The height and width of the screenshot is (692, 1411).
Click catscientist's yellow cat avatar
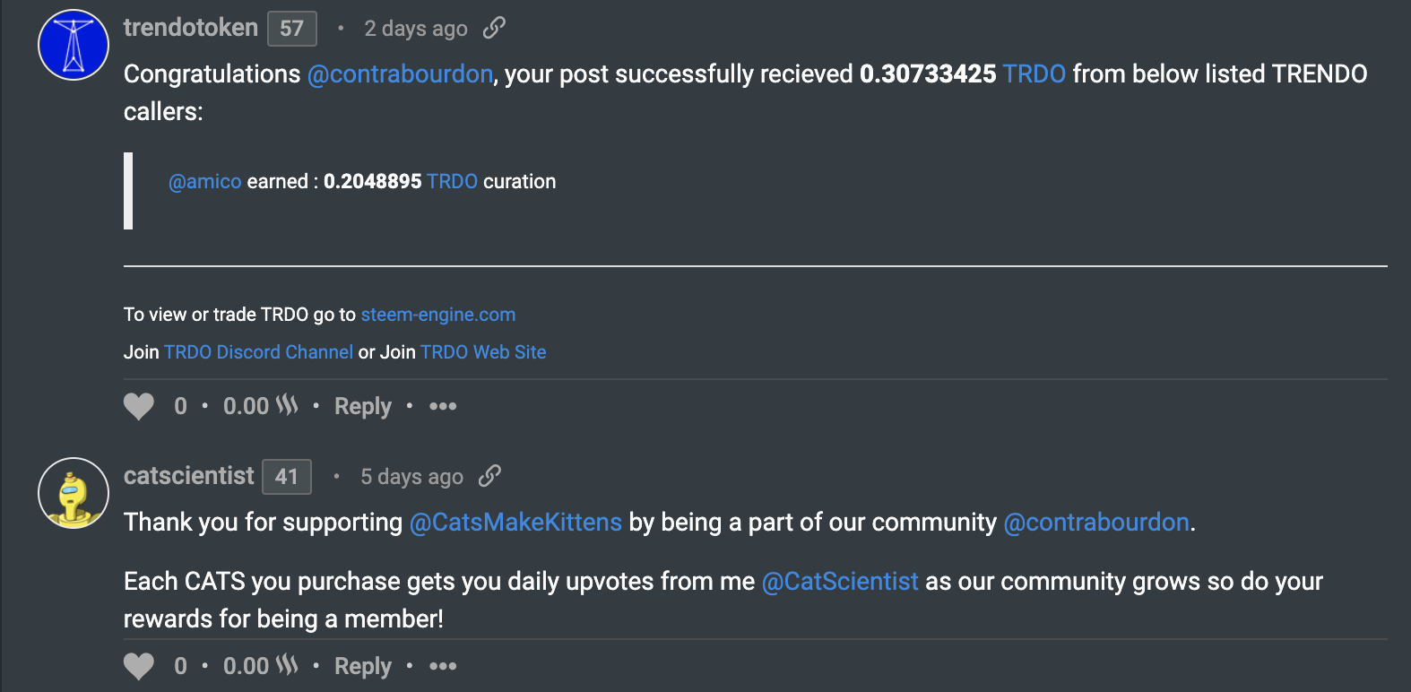tap(72, 493)
